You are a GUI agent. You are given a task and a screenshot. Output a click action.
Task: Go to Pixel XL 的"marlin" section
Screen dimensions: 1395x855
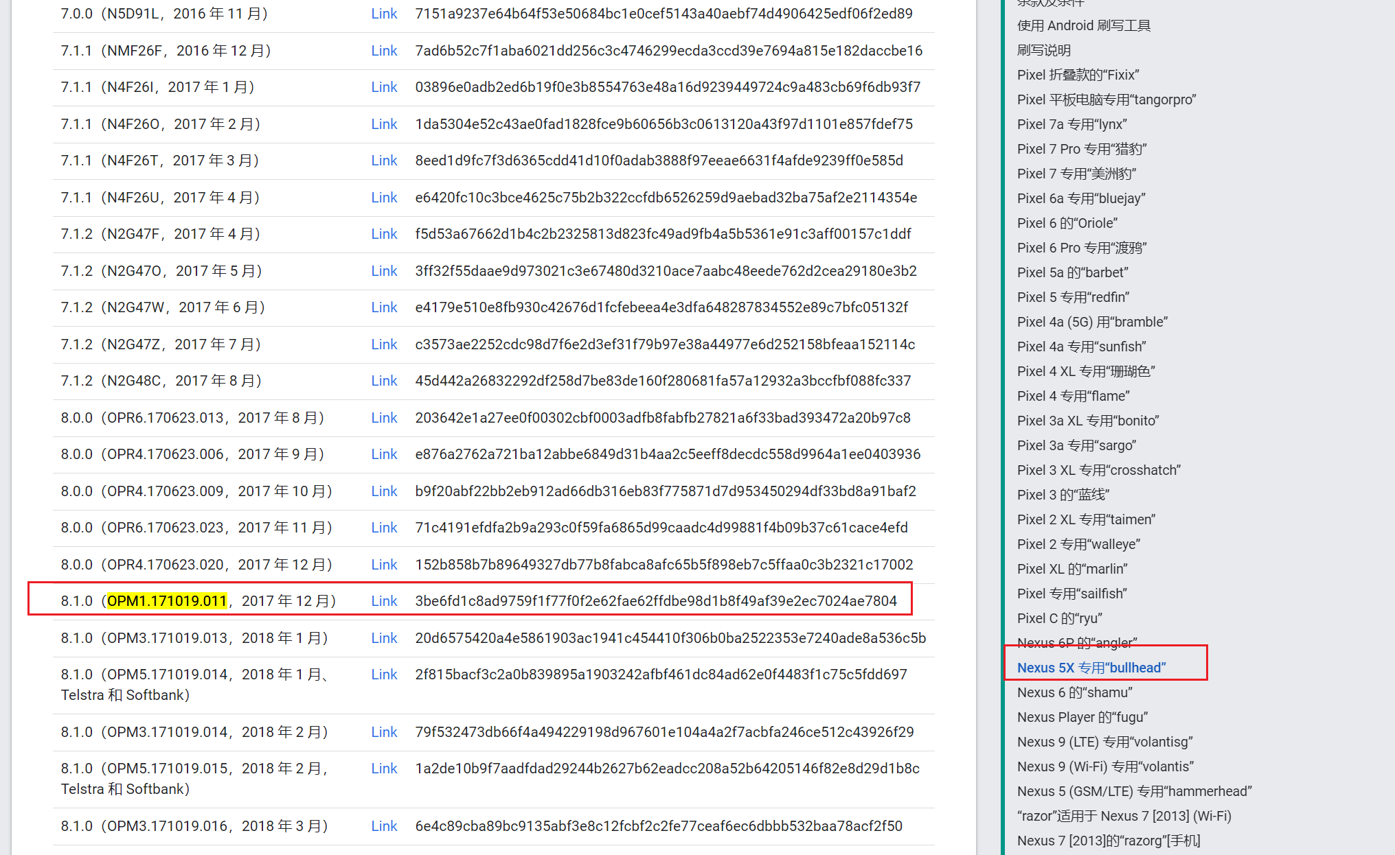(1072, 569)
